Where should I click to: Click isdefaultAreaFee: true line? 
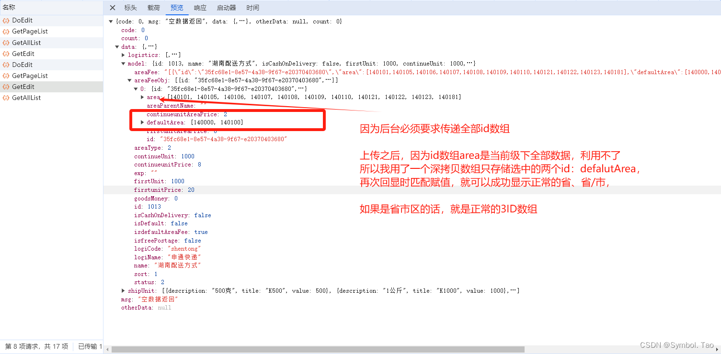click(x=171, y=232)
